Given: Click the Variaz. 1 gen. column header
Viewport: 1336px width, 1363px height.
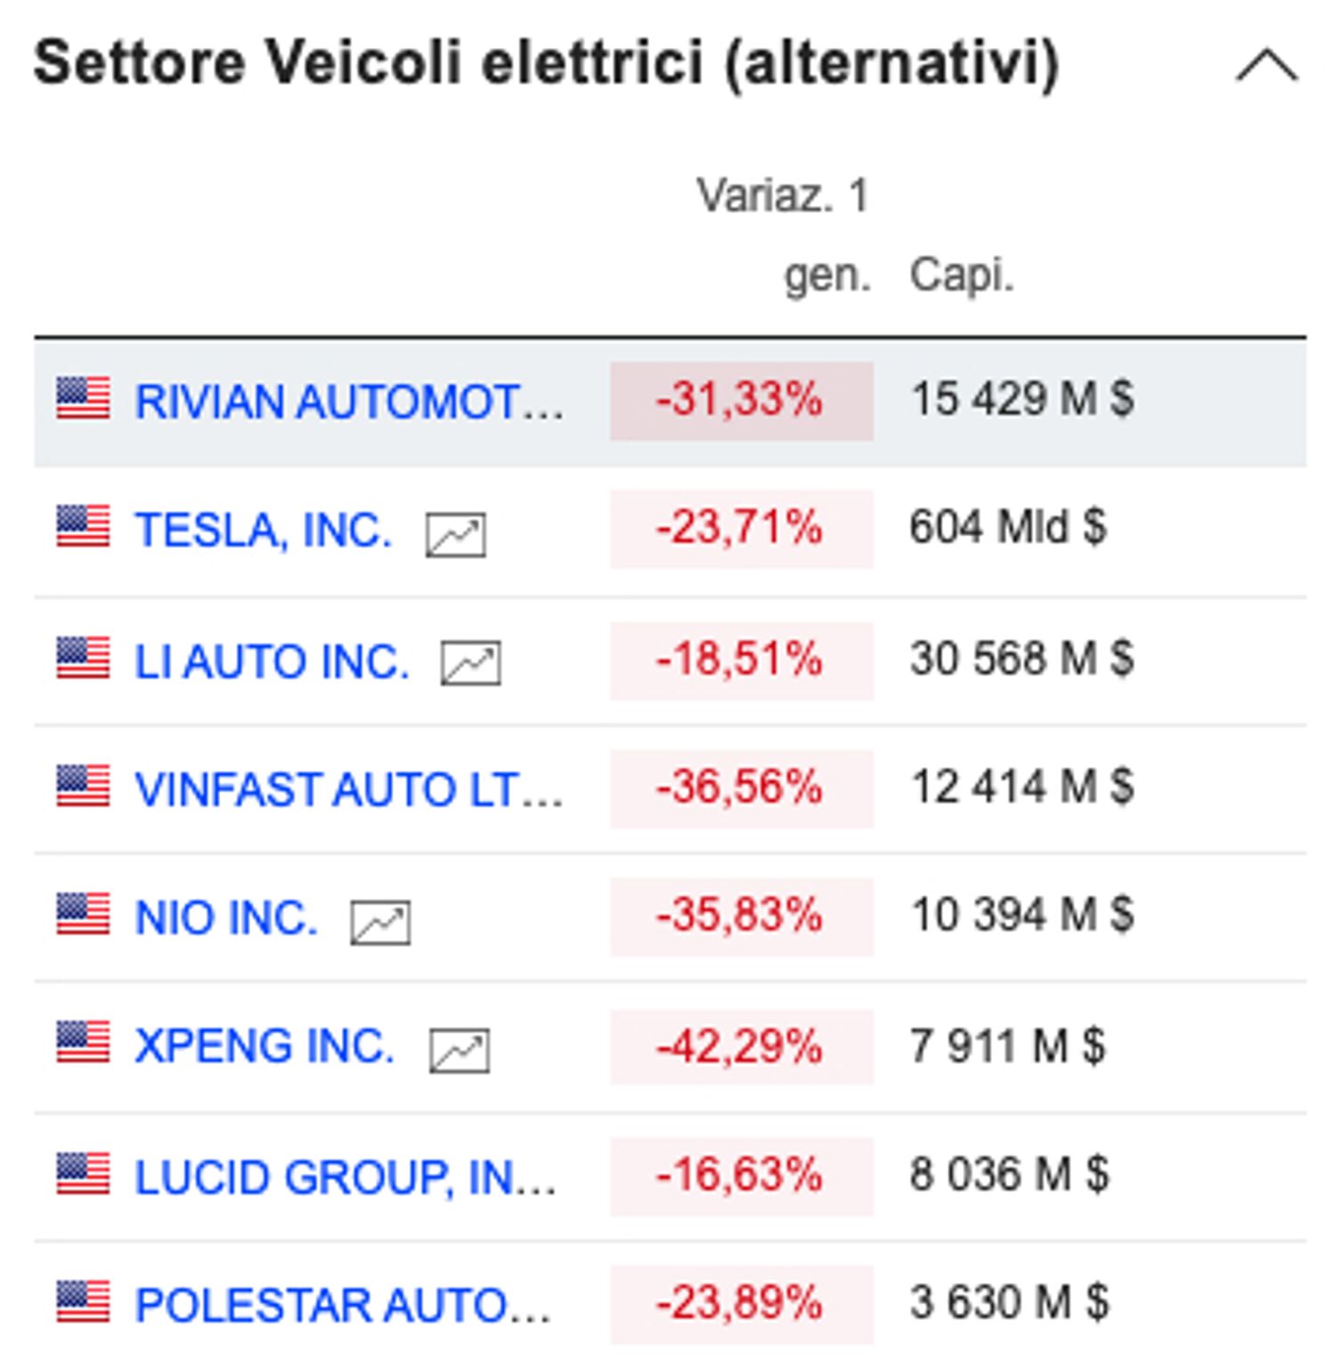Looking at the screenshot, I should [x=782, y=234].
